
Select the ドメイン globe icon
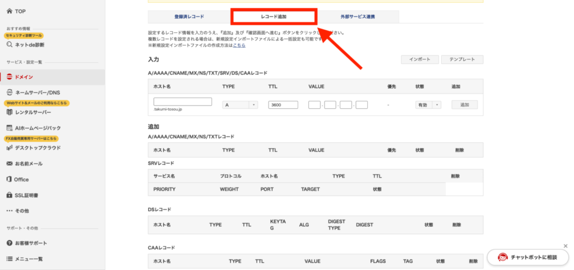10,76
